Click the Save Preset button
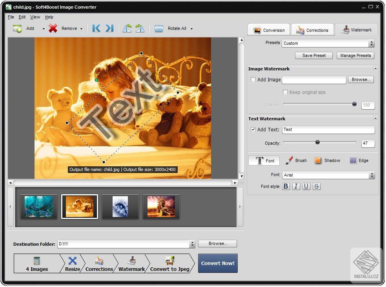386x287 pixels. (313, 55)
